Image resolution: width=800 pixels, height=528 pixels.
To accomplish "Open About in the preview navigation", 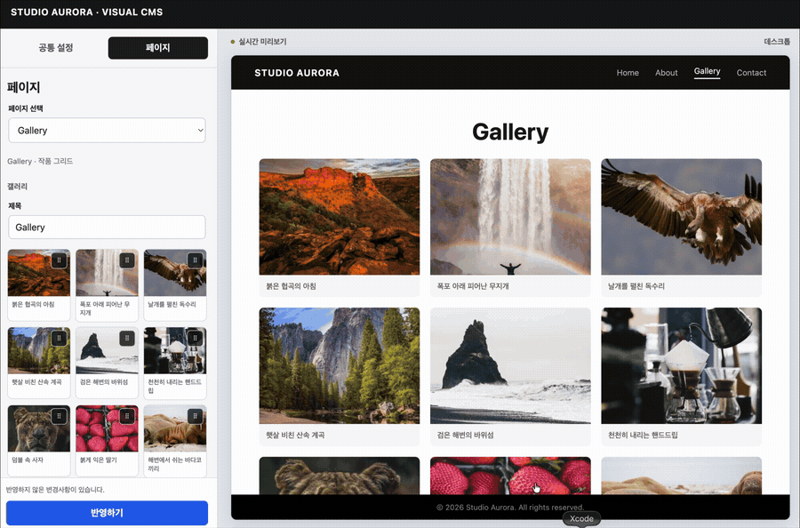I will [x=667, y=72].
